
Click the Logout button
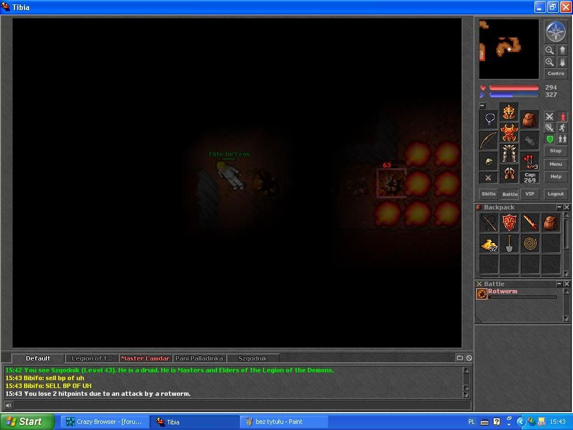click(556, 194)
